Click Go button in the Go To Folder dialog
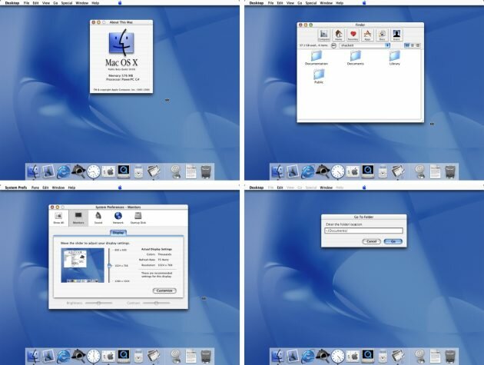This screenshot has height=365, width=484. coord(393,241)
